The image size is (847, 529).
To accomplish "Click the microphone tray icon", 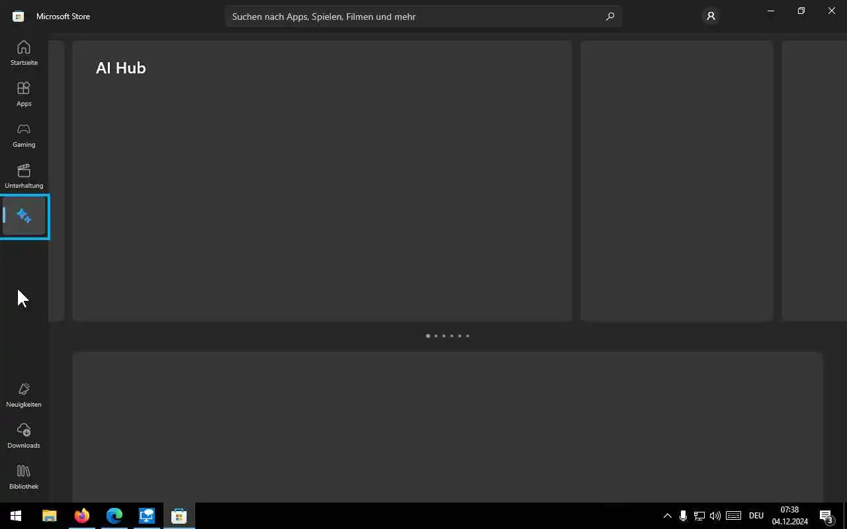I will pos(683,516).
